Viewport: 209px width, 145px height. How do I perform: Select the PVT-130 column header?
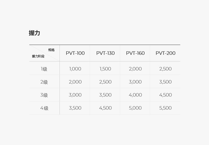pyautogui.click(x=105, y=53)
